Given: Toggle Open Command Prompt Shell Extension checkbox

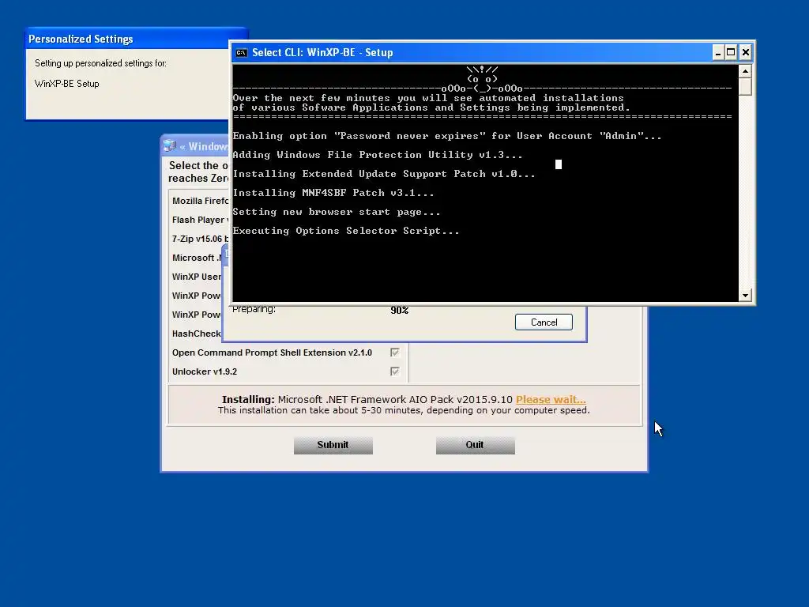Looking at the screenshot, I should (395, 353).
